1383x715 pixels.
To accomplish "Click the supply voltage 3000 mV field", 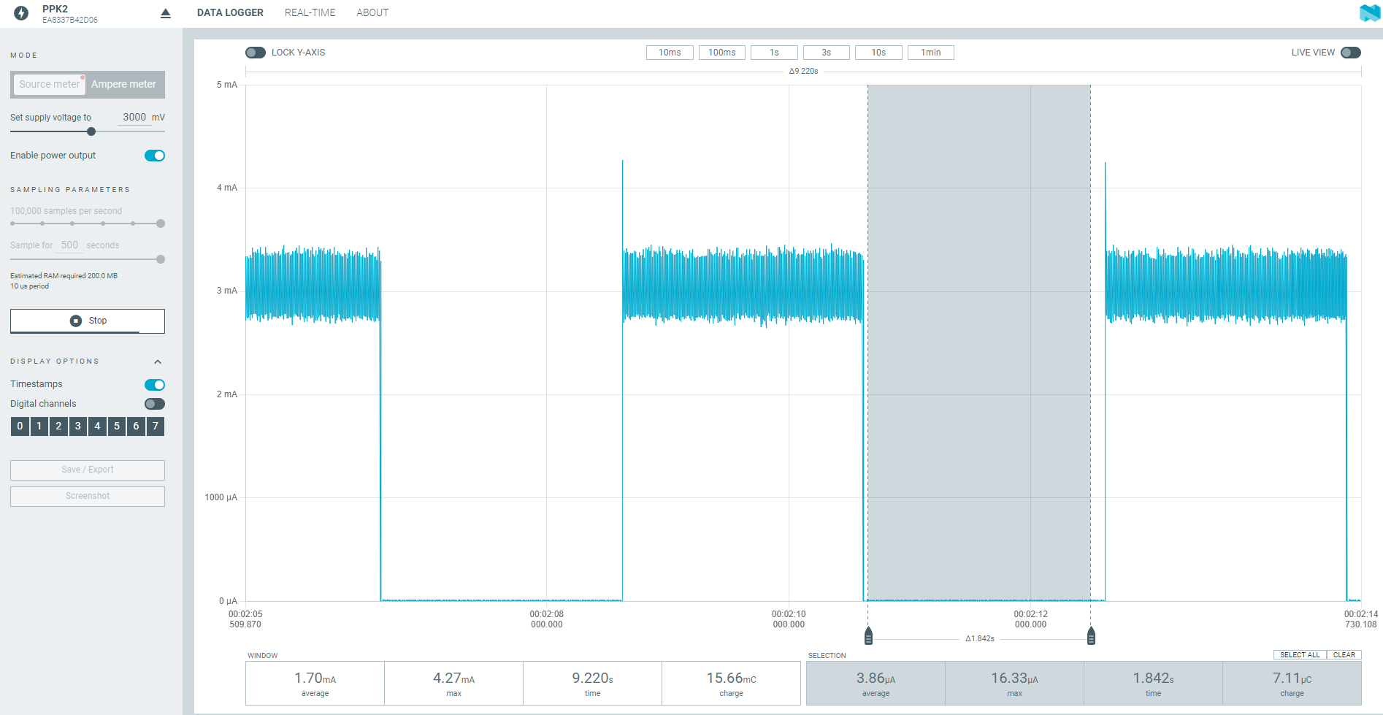I will tap(134, 117).
